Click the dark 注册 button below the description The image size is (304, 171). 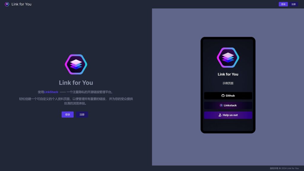click(82, 115)
